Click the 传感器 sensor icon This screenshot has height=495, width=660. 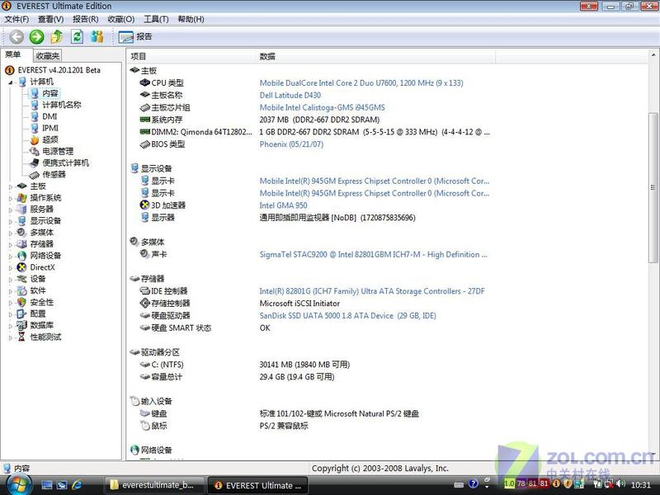35,175
